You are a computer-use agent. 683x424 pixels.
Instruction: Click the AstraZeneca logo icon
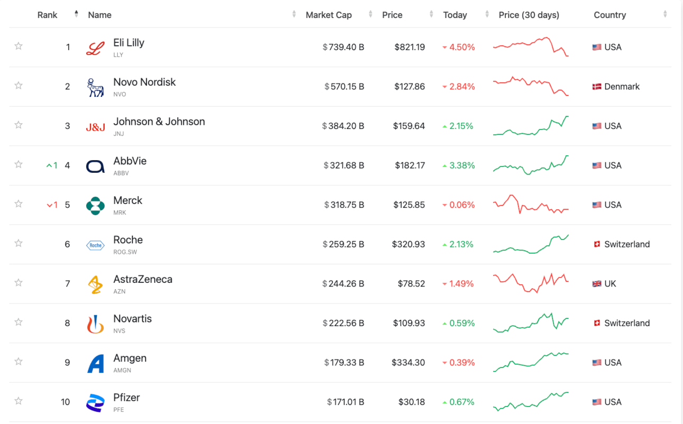pos(96,284)
